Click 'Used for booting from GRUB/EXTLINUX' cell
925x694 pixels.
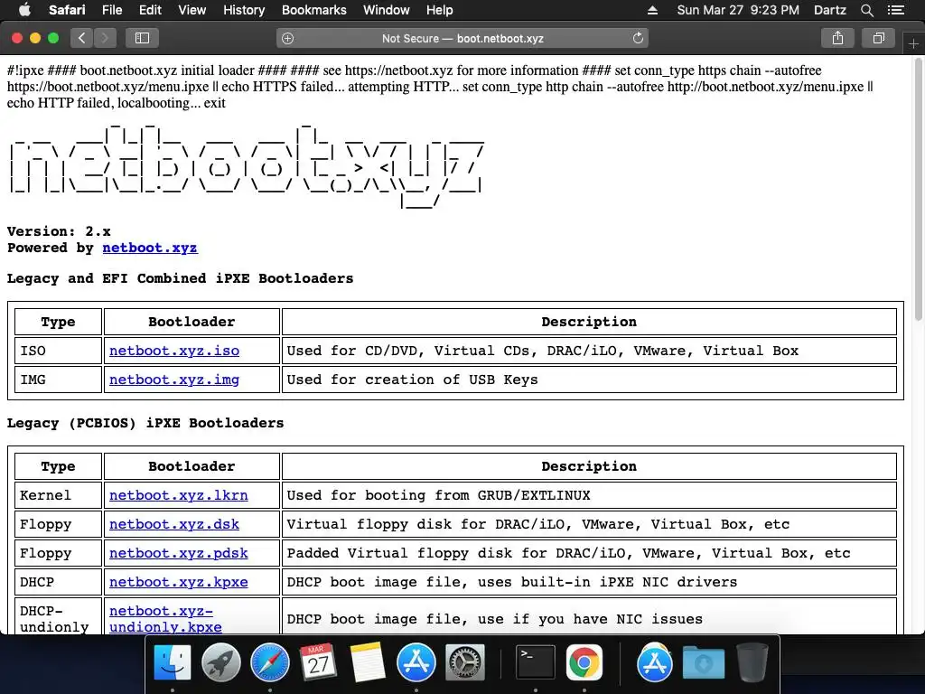coord(589,495)
